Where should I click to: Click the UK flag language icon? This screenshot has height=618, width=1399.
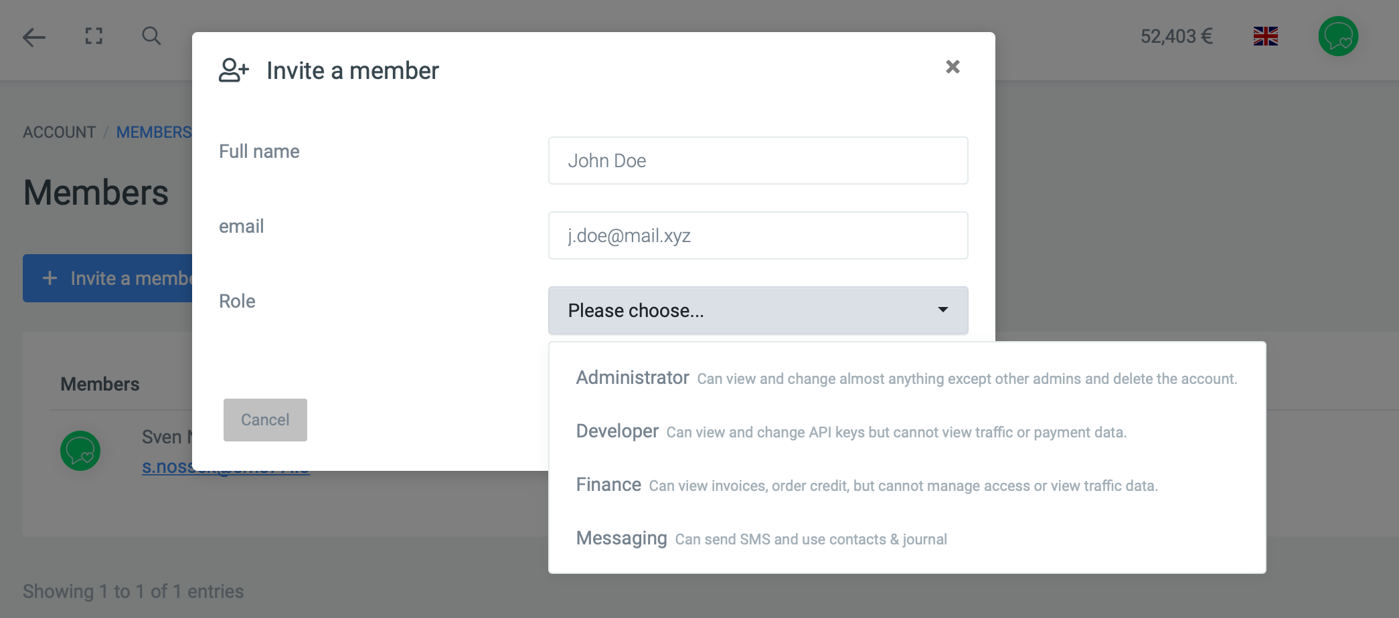(x=1265, y=36)
